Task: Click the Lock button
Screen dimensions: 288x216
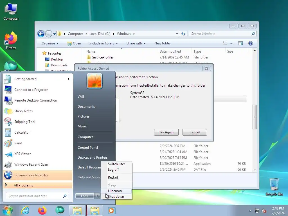Action: point(85,196)
